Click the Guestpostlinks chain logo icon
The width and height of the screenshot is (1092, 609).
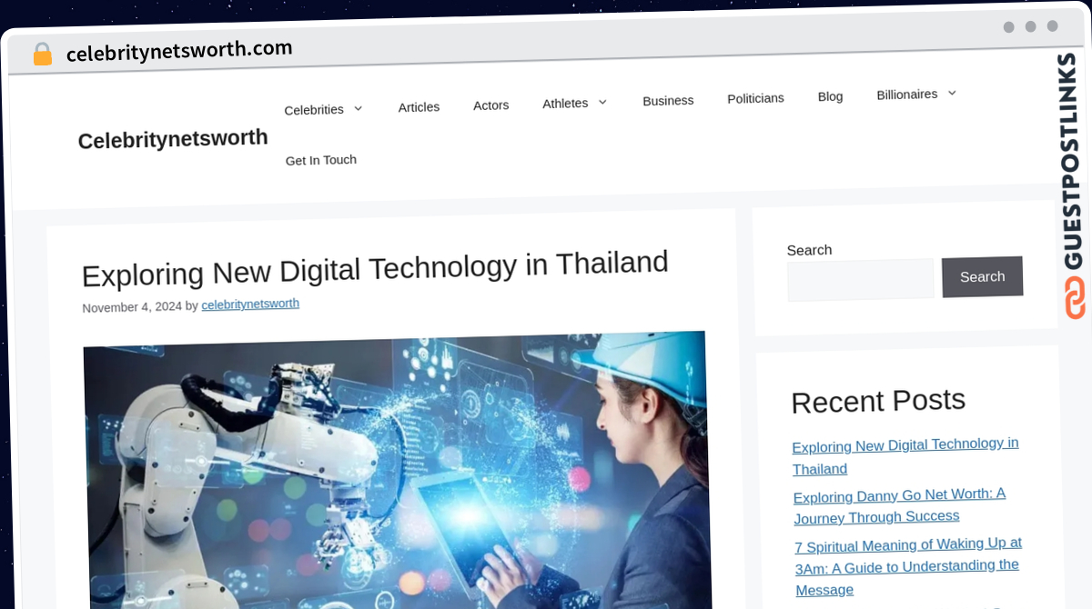click(1075, 297)
